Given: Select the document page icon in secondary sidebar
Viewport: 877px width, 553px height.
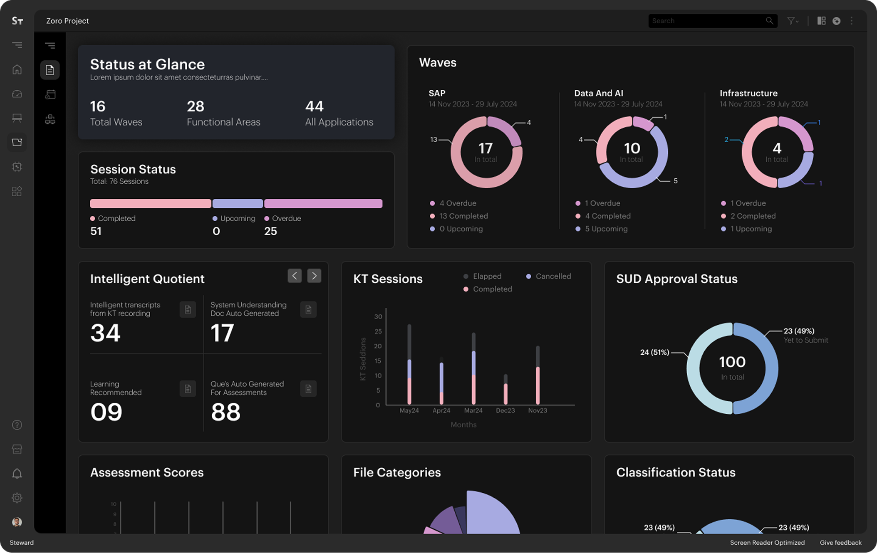Looking at the screenshot, I should [x=50, y=70].
